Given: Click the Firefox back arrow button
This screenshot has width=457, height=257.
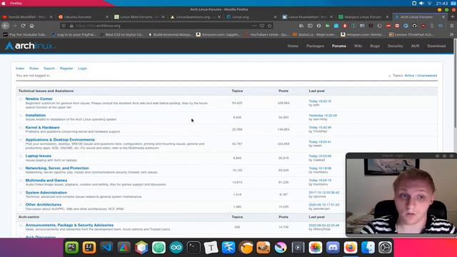Looking at the screenshot, I should coord(6,26).
